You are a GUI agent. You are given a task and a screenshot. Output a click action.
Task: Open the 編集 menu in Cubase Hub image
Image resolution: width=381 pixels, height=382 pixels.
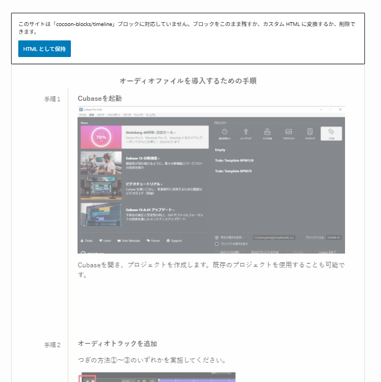[91, 115]
